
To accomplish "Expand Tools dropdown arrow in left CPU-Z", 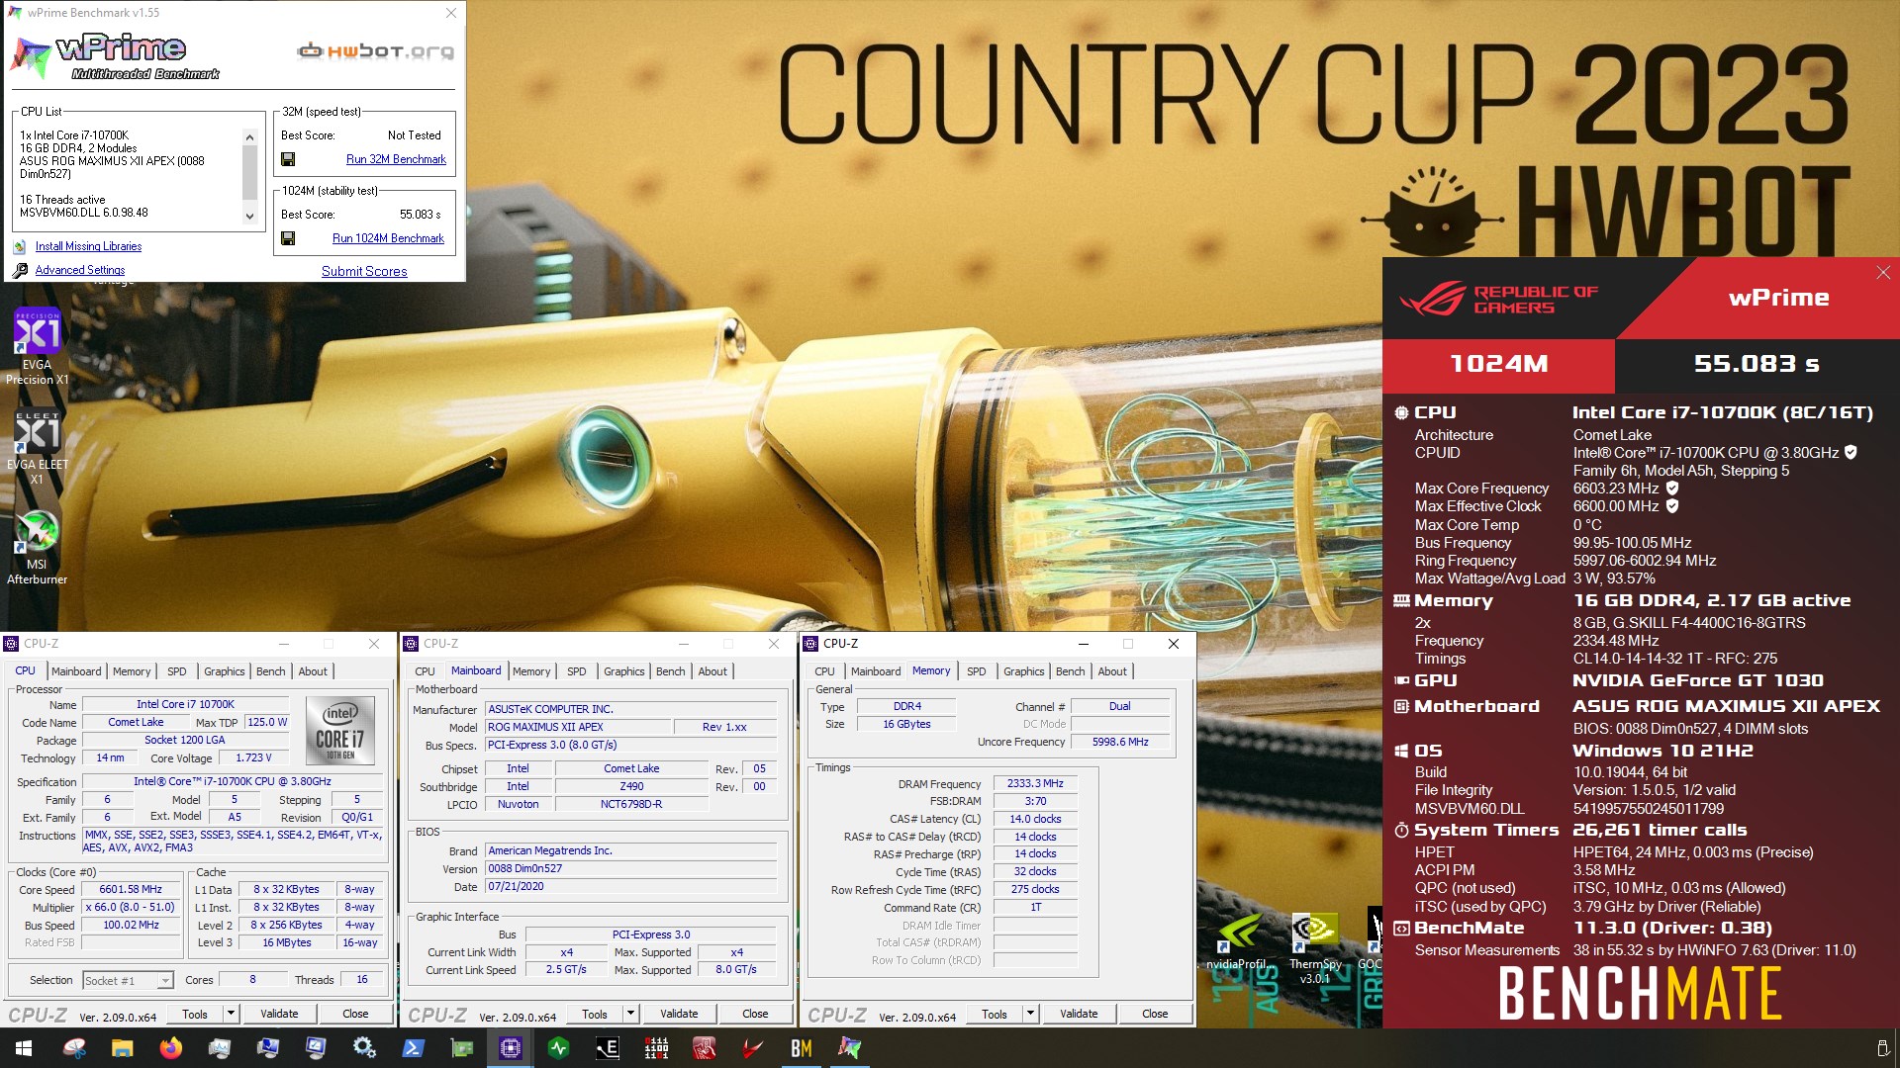I will click(x=231, y=1014).
